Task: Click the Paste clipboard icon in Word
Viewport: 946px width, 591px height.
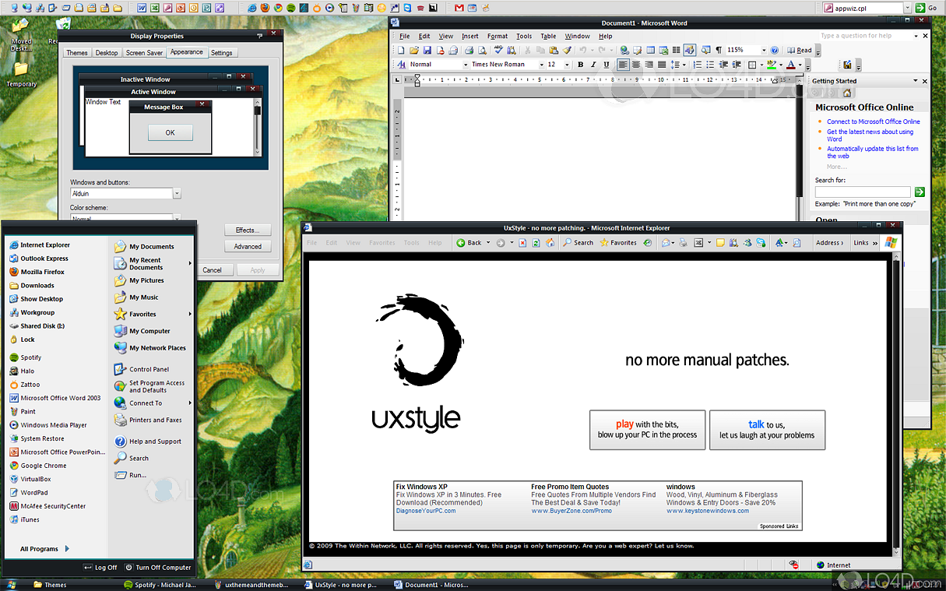Action: pos(554,51)
